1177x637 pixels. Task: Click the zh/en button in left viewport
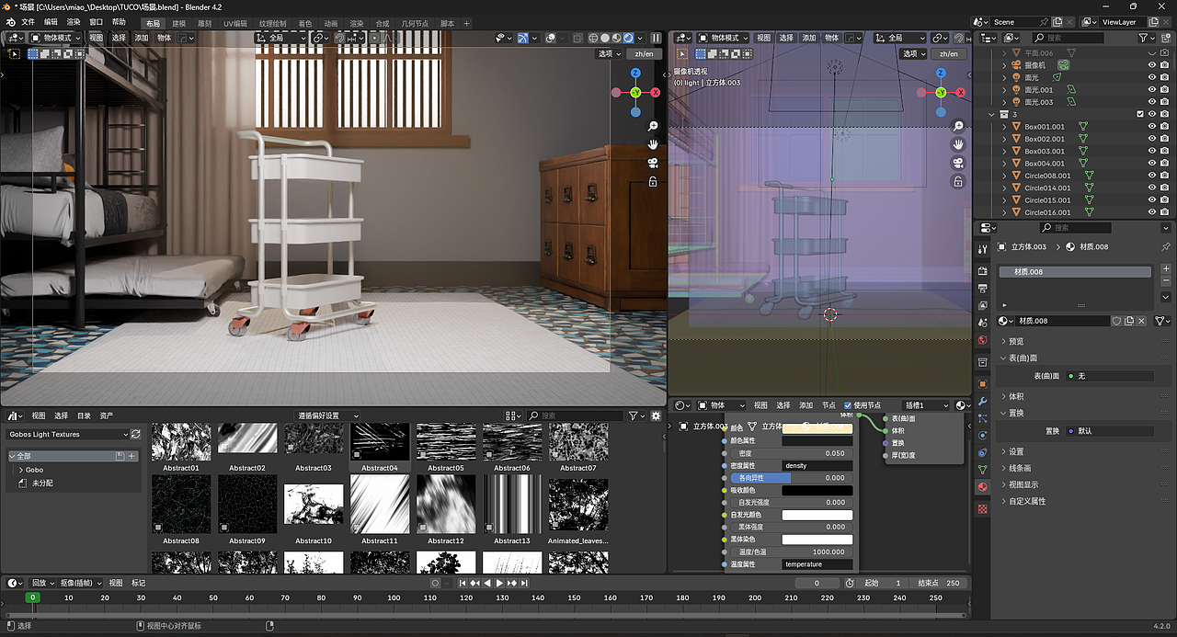645,53
